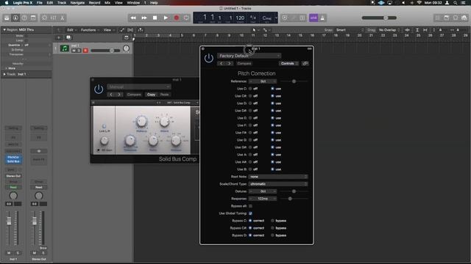471x264 pixels.
Task: Open the Editors scissors button
Action: coord(62,18)
